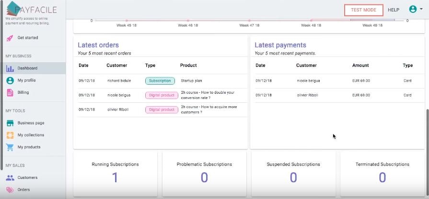Click Amount header in Latest payments
Image resolution: width=429 pixels, height=199 pixels.
click(x=360, y=65)
